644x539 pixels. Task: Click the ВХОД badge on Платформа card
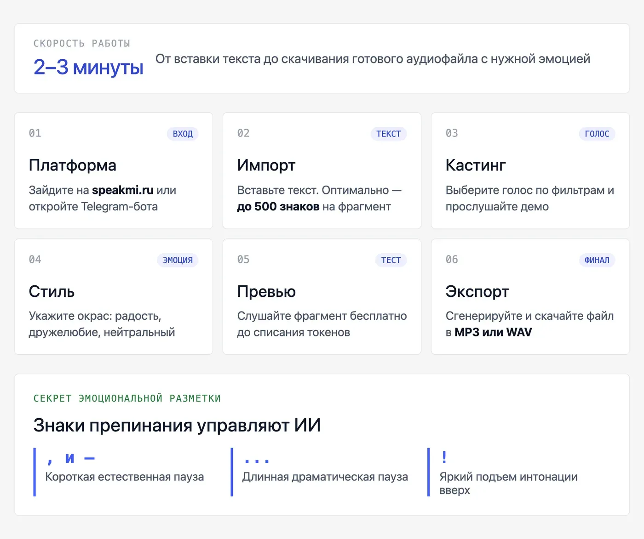click(x=183, y=134)
